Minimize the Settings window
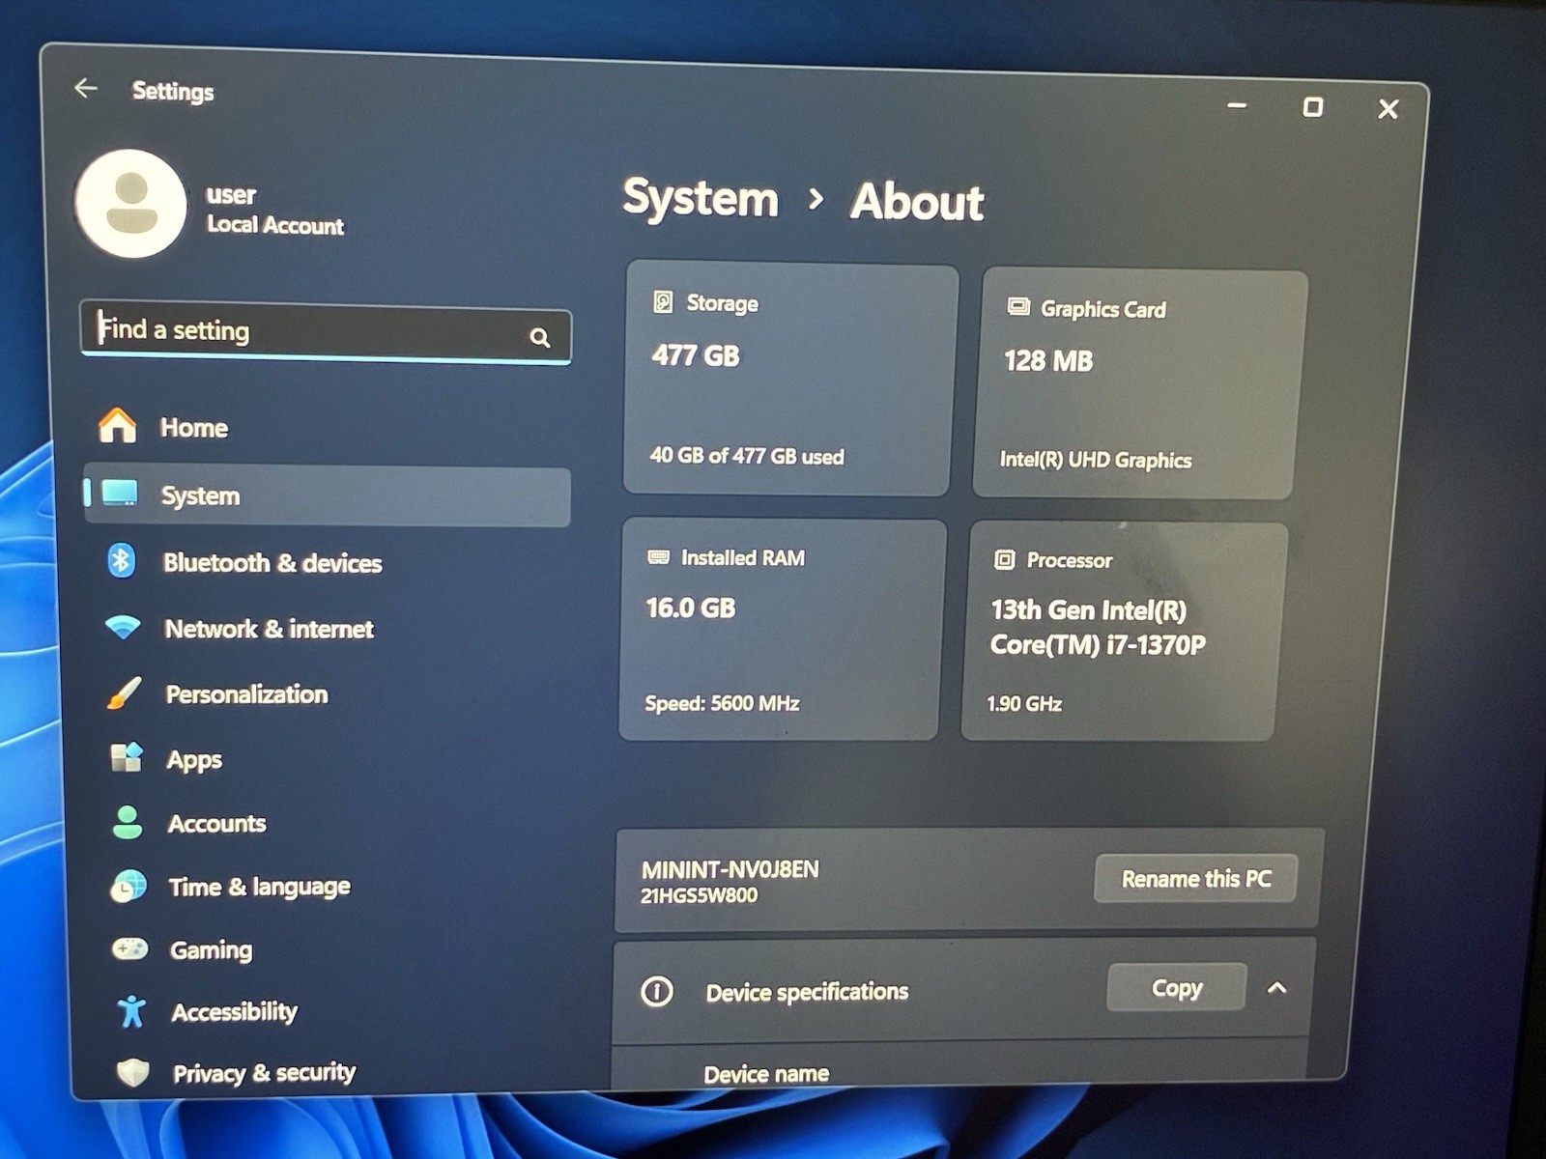Viewport: 1546px width, 1159px height. (x=1237, y=105)
